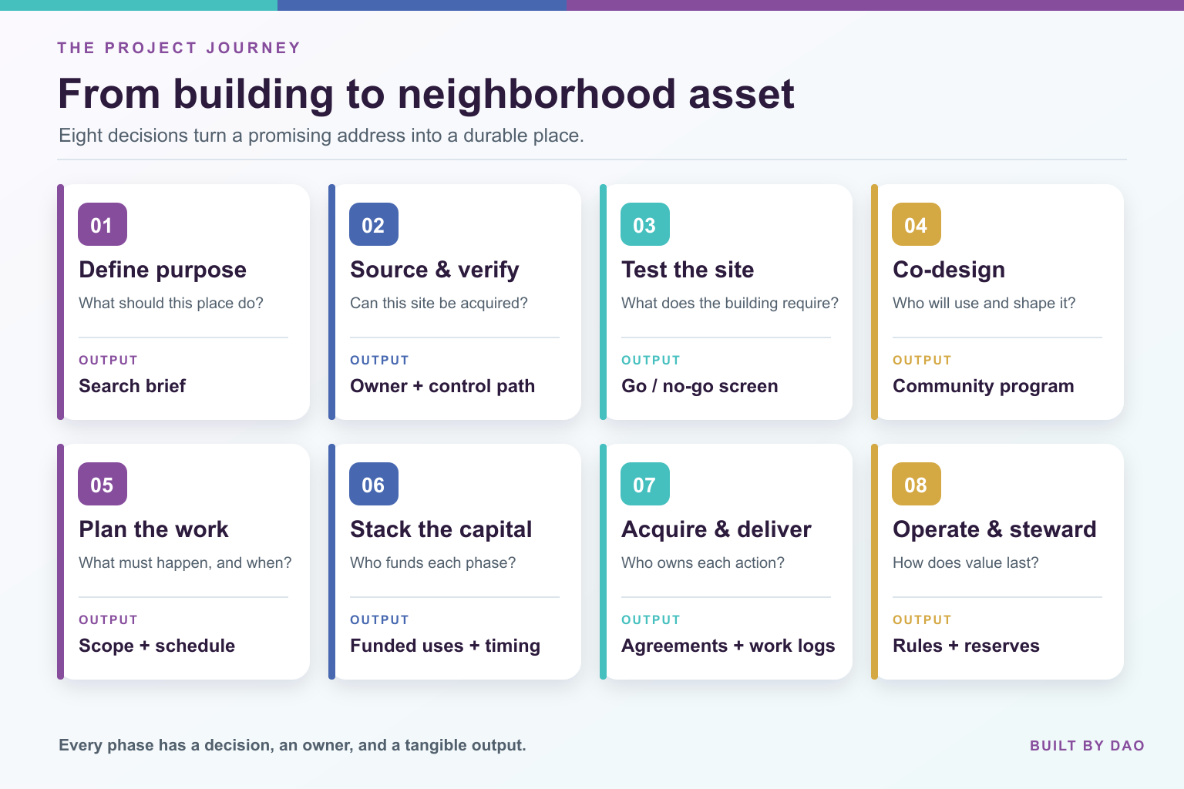
Task: Click the "Funded uses + timing" output
Action: 445,646
